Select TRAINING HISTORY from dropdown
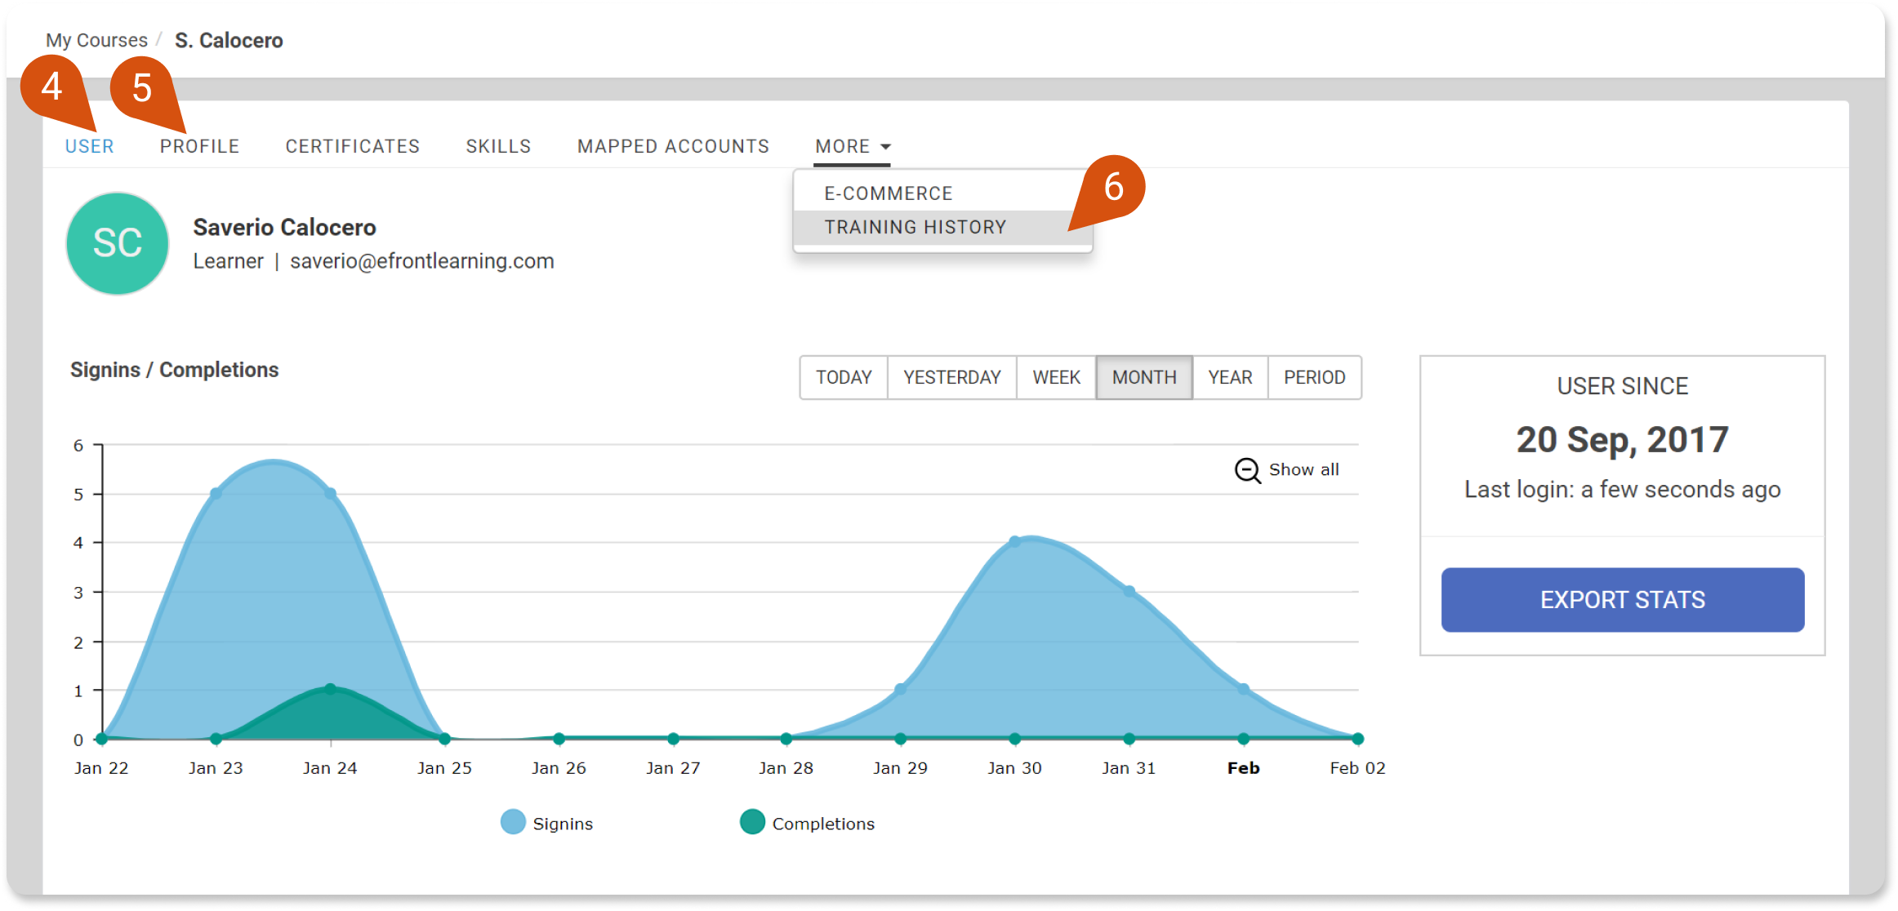 (916, 228)
